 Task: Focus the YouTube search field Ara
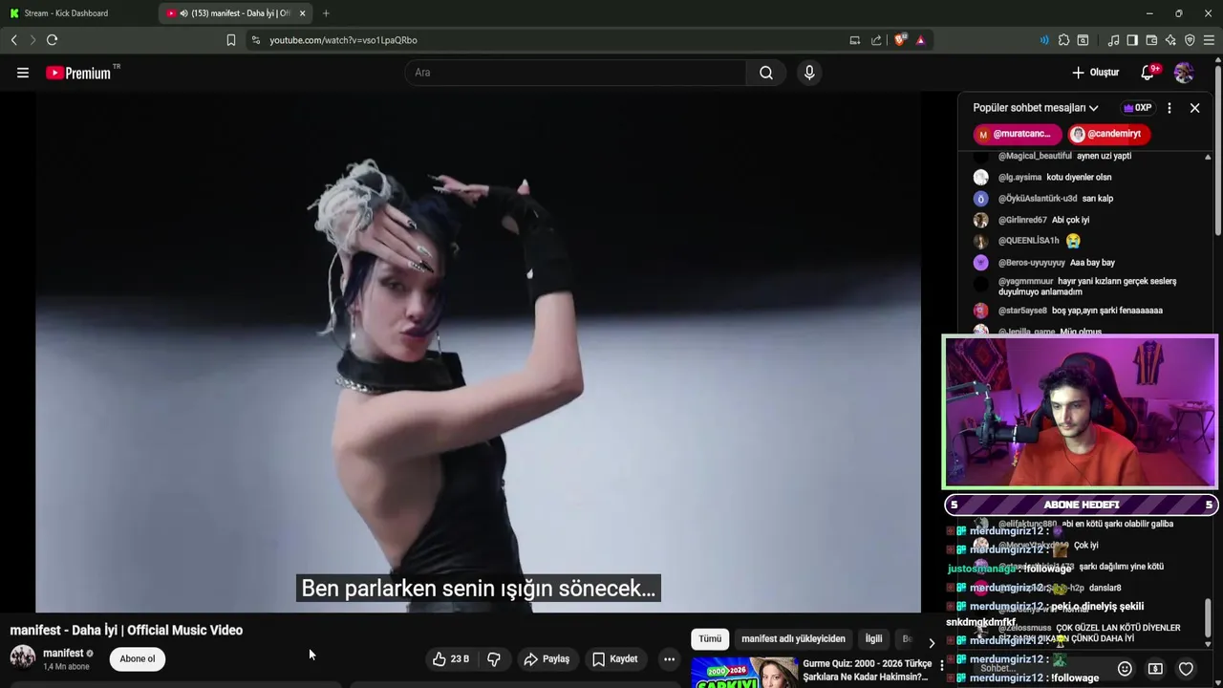click(576, 73)
